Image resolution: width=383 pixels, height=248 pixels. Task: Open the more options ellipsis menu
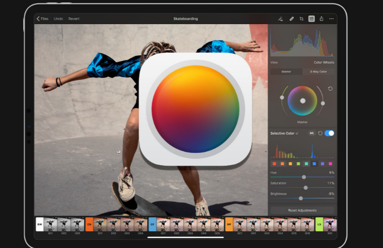point(332,19)
